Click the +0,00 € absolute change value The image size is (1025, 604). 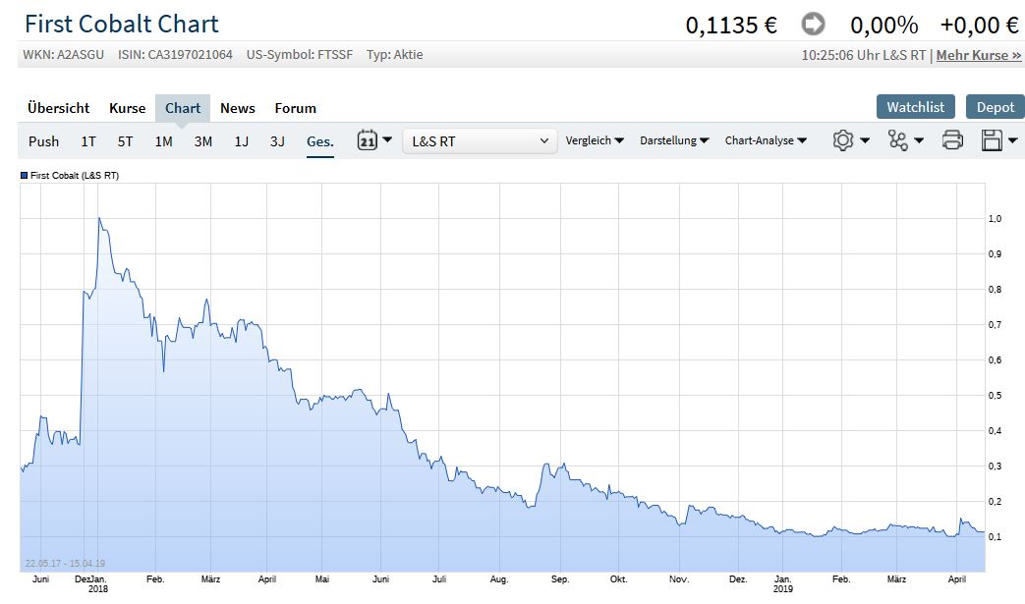click(979, 26)
